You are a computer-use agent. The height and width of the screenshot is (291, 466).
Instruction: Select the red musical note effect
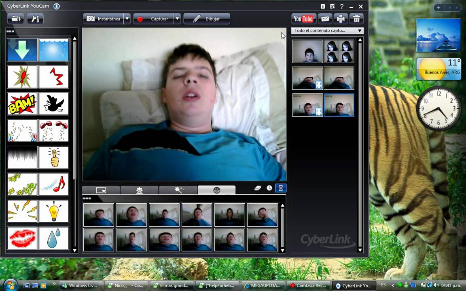[x=54, y=184]
